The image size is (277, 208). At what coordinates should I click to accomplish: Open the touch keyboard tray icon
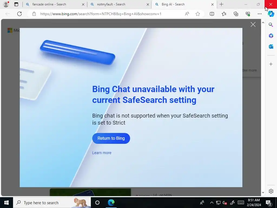click(241, 203)
